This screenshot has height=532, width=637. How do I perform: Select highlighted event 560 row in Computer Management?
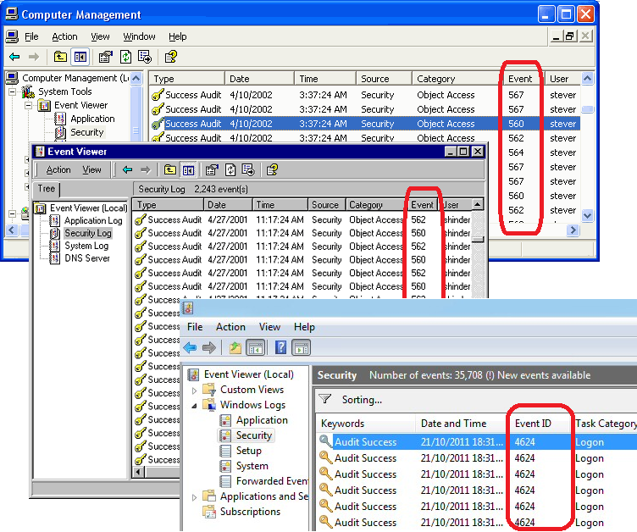tap(364, 124)
